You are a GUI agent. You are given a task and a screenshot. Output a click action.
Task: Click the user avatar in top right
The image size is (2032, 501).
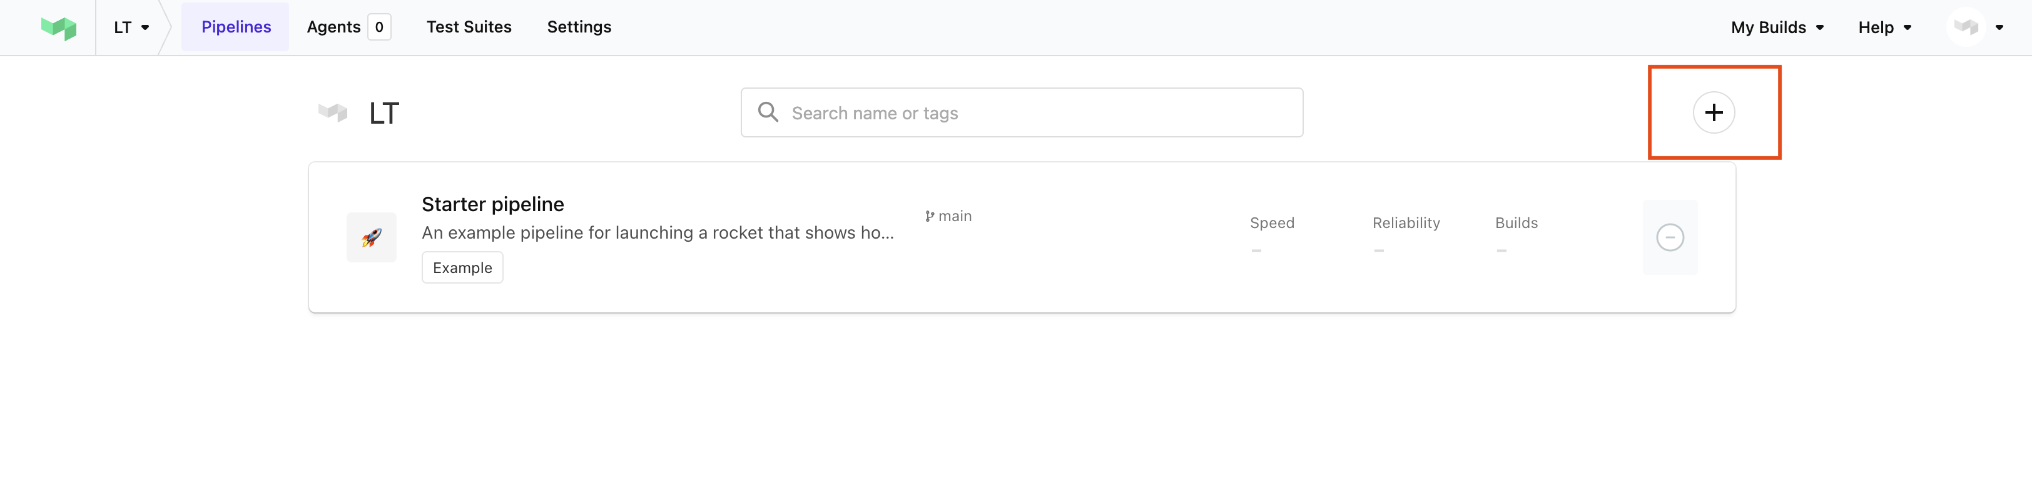pyautogui.click(x=1966, y=27)
